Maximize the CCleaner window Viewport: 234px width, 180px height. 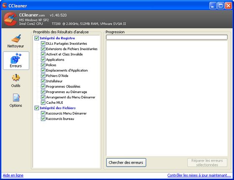(x=221, y=6)
